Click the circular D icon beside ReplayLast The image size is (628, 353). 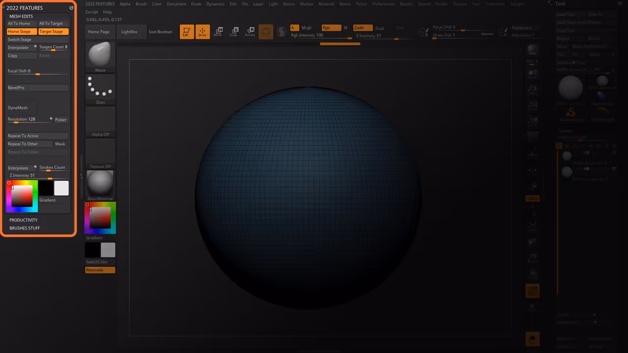[x=503, y=32]
